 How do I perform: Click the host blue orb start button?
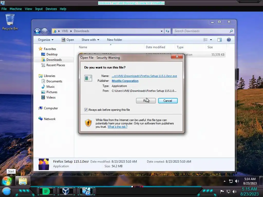tap(6, 191)
